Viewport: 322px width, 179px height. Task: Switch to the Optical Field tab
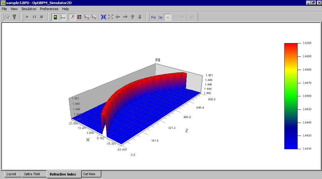32,174
